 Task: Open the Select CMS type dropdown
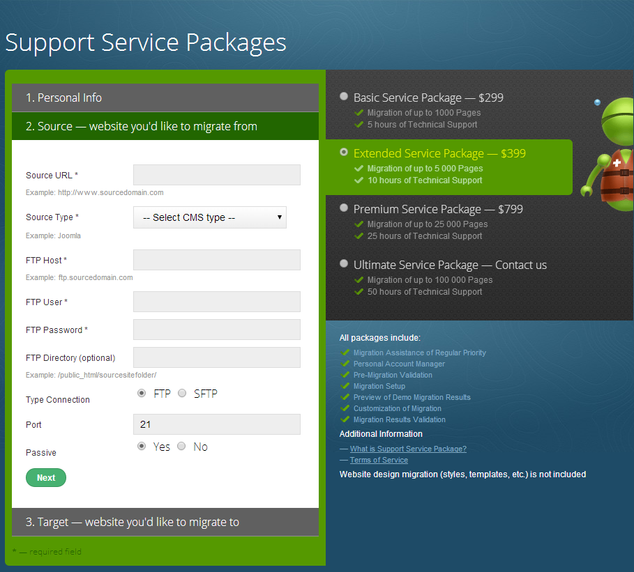pos(210,217)
